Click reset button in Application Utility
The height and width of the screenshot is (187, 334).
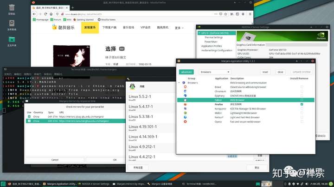265,72
